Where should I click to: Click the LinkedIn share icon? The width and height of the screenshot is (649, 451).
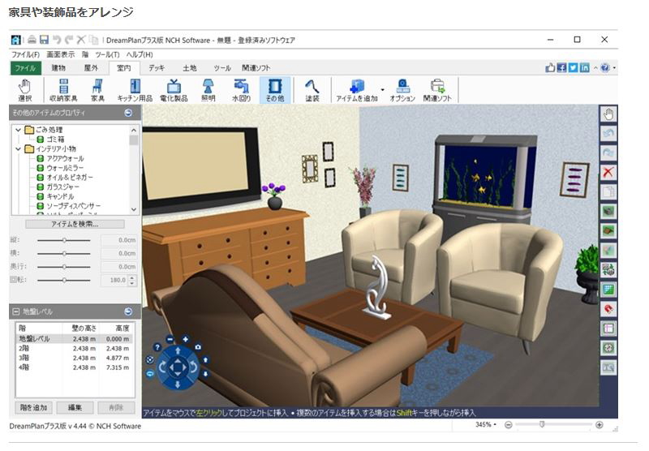coord(584,67)
